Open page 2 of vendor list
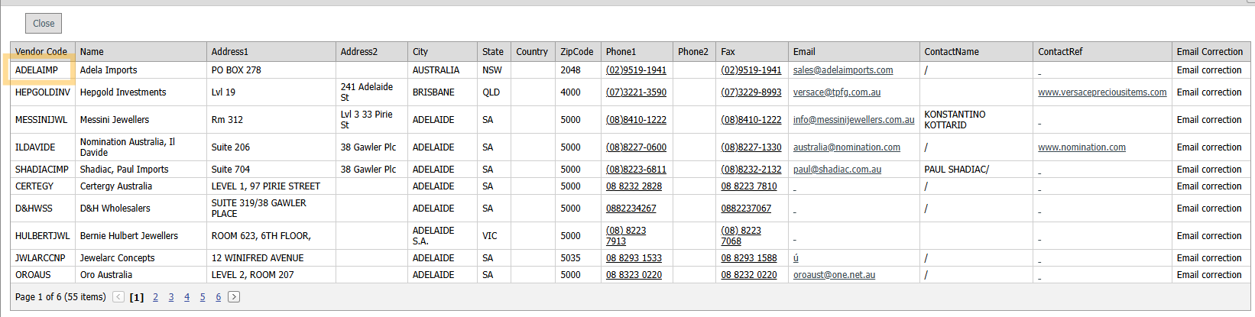 point(155,297)
